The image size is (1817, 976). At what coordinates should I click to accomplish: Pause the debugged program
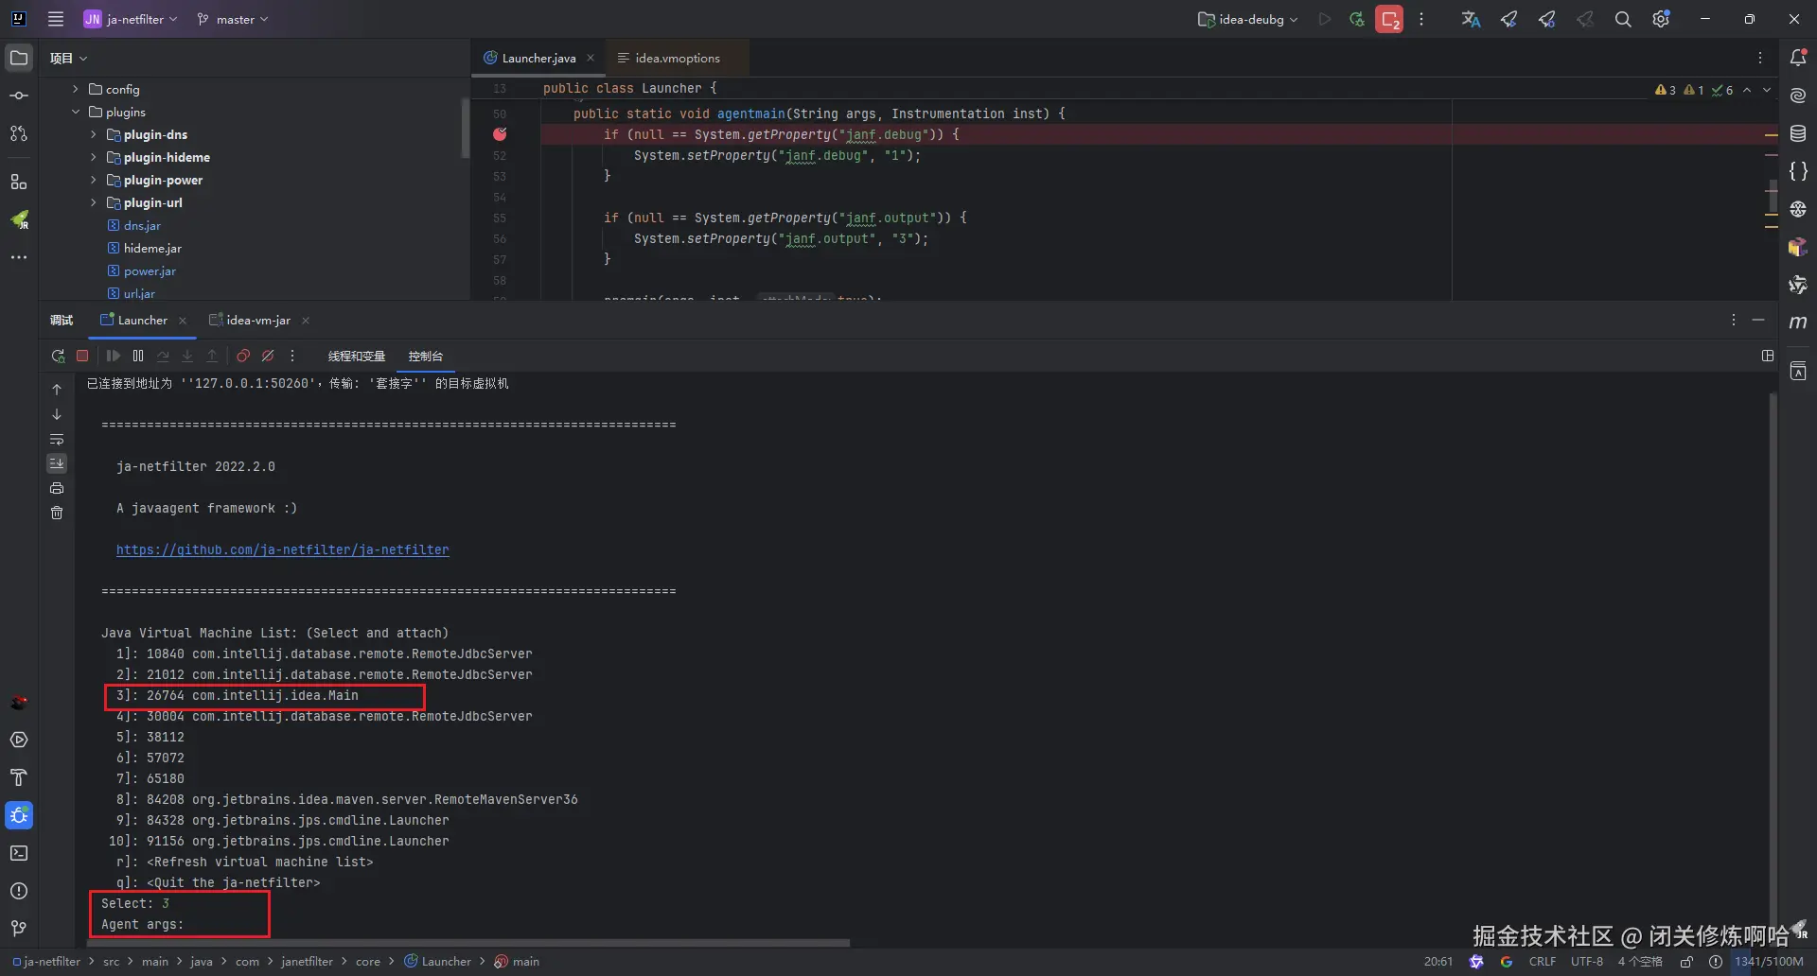pos(138,356)
